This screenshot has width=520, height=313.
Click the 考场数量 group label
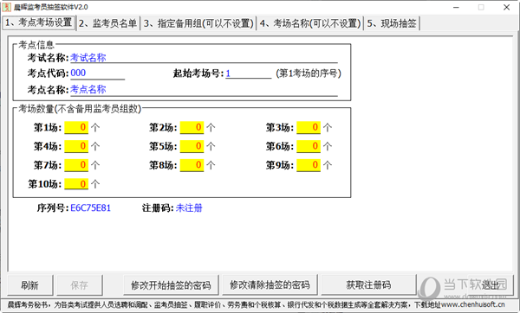point(80,109)
